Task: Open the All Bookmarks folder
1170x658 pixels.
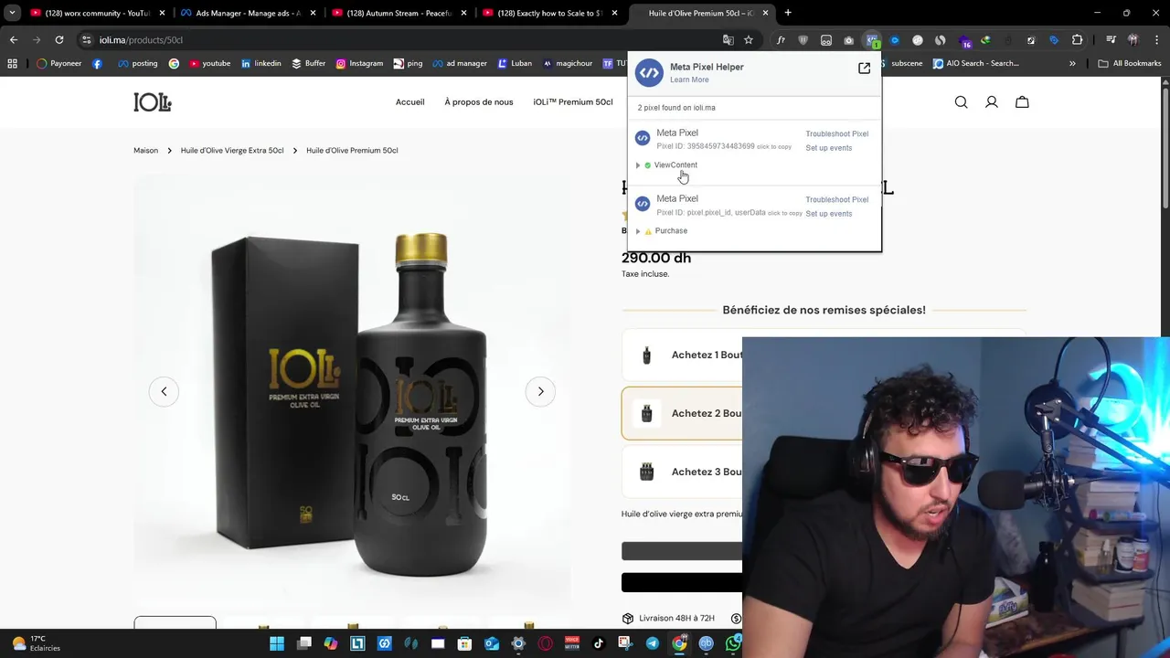Action: [x=1130, y=63]
